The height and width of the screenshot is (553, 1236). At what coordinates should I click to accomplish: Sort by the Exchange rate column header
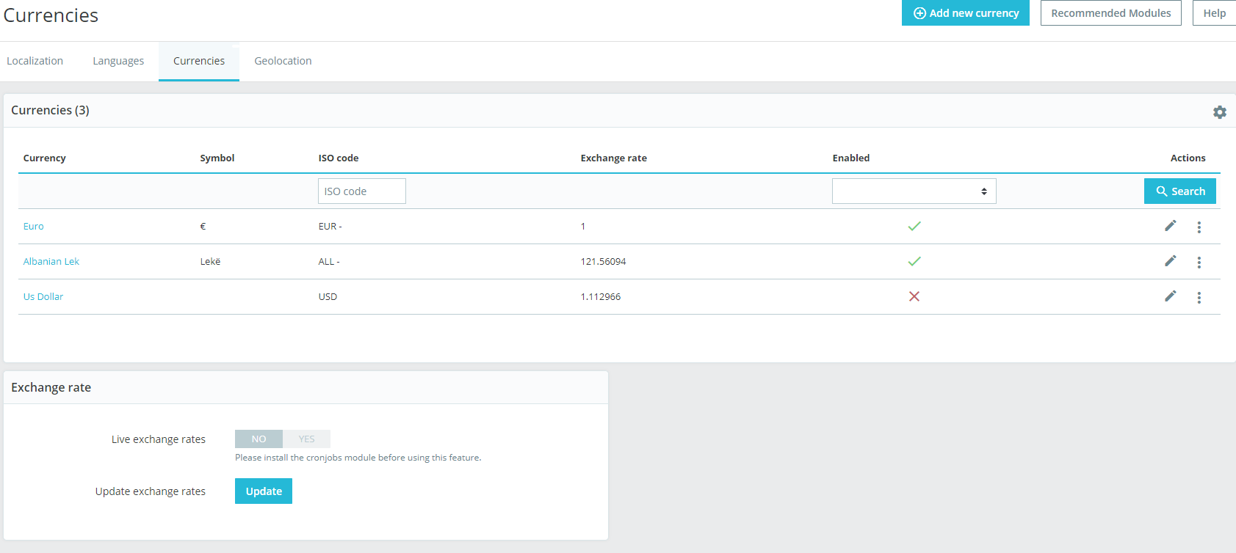614,158
